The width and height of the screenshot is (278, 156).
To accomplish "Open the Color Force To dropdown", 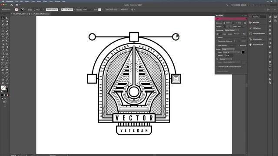I will click(232, 52).
